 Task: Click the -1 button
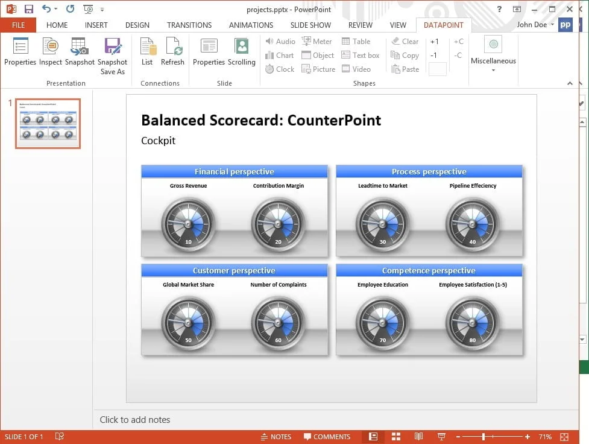pos(433,55)
